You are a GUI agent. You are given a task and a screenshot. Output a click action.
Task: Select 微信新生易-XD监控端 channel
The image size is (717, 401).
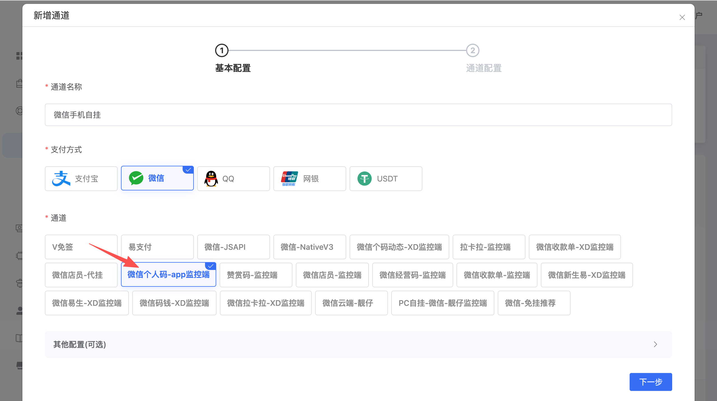pos(587,275)
